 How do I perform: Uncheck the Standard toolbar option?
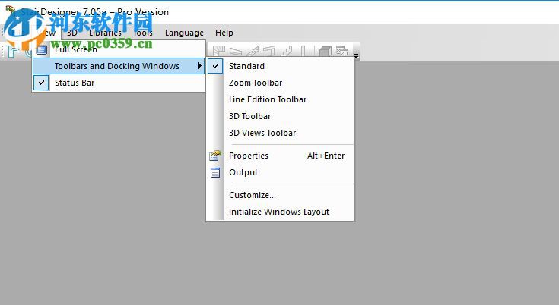click(x=280, y=66)
